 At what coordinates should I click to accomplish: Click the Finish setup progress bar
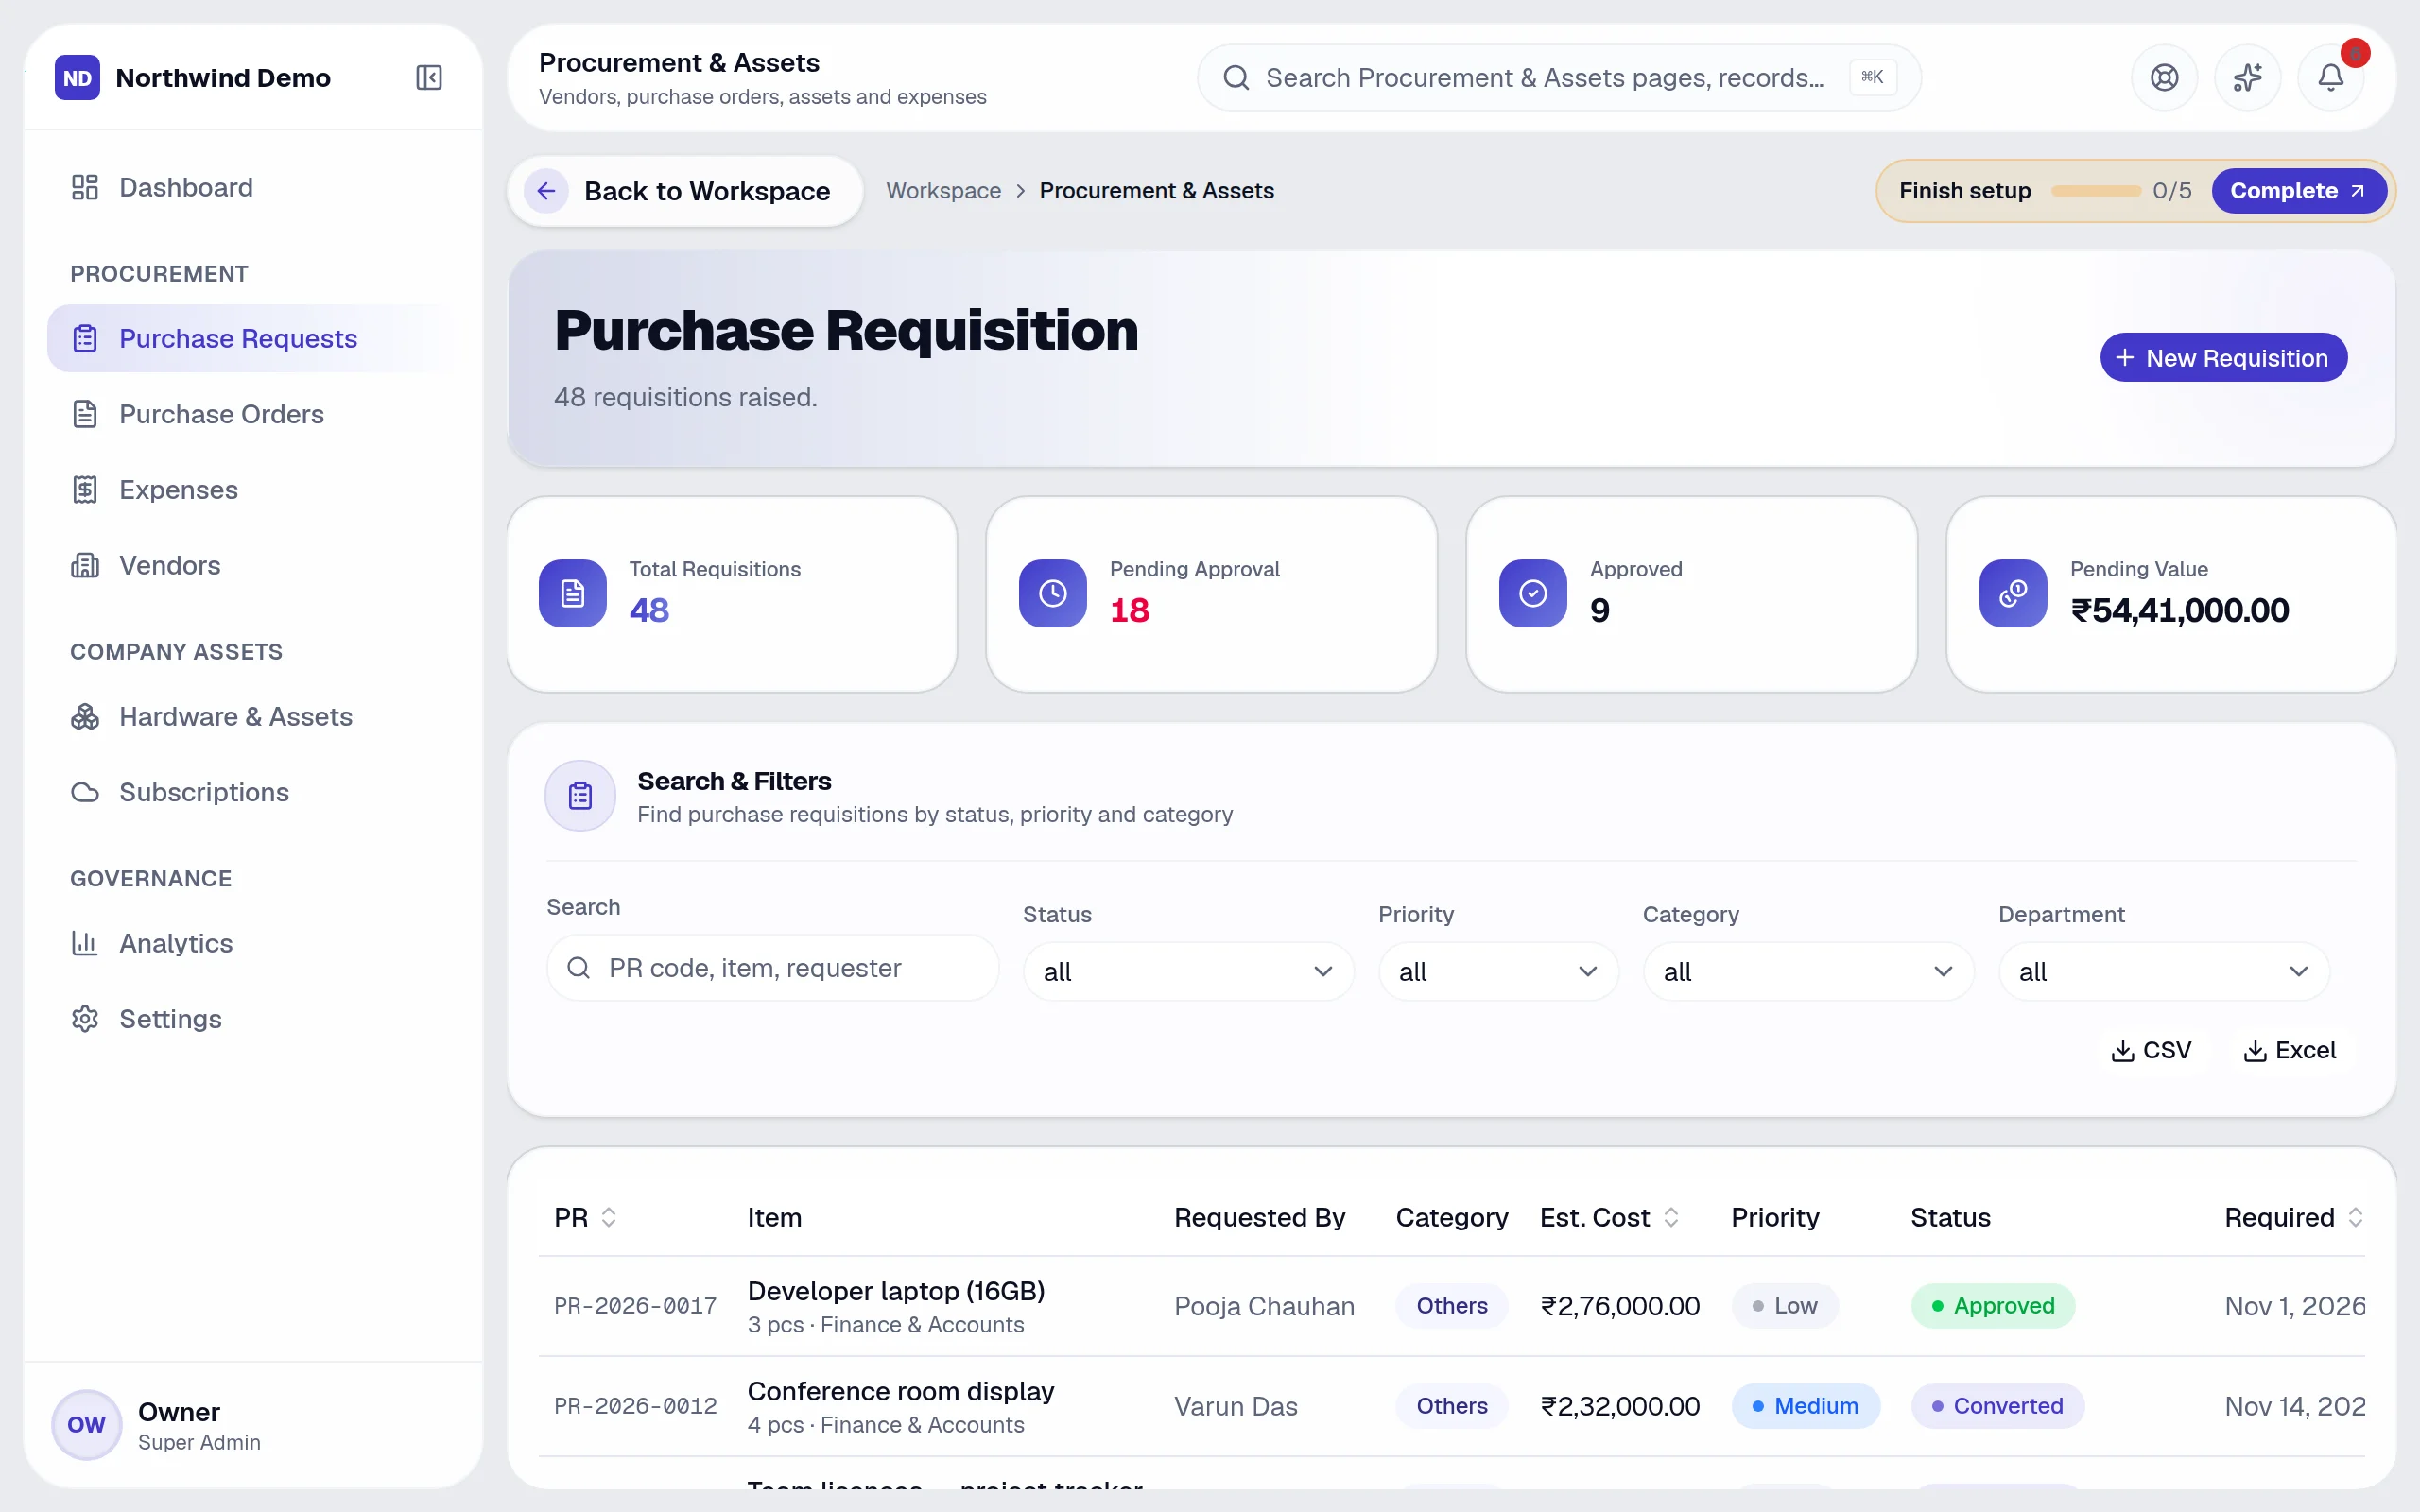click(2095, 190)
